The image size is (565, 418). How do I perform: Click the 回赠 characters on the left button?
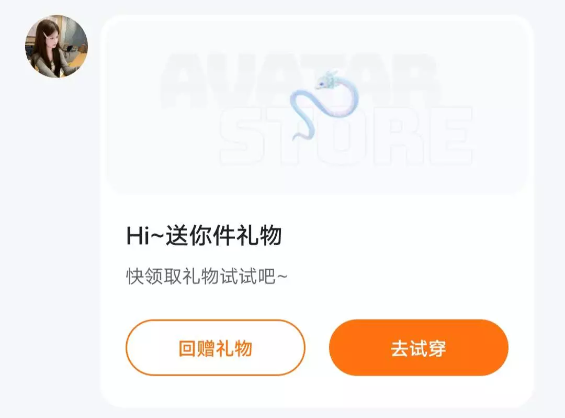(197, 348)
